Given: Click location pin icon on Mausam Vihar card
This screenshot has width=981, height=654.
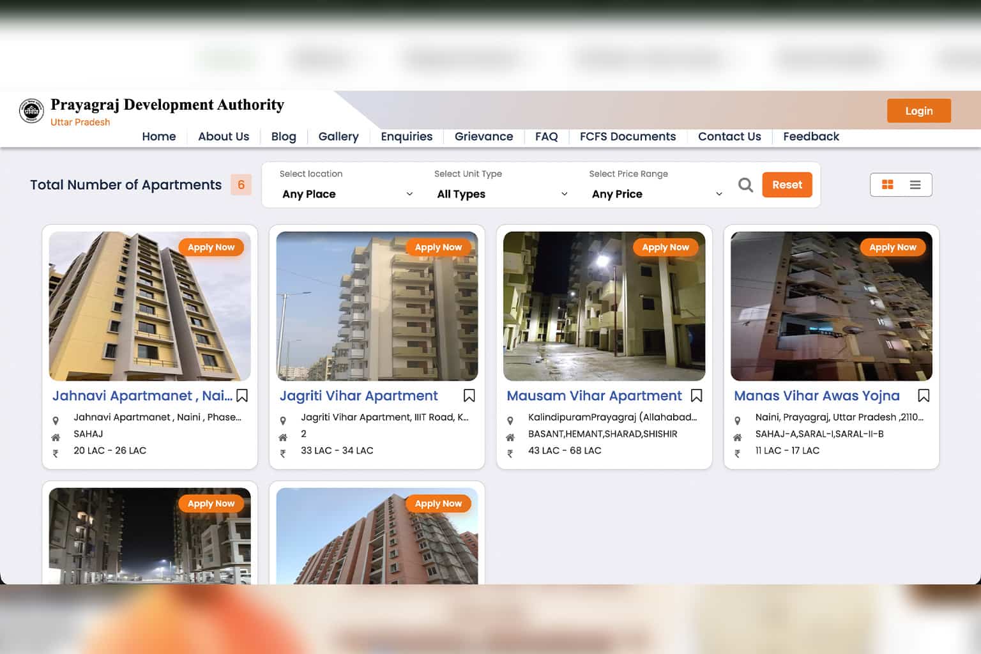Looking at the screenshot, I should coord(510,421).
